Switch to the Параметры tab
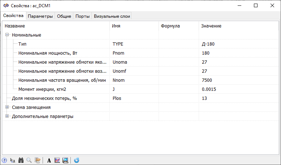This screenshot has width=281, height=165. (40, 16)
